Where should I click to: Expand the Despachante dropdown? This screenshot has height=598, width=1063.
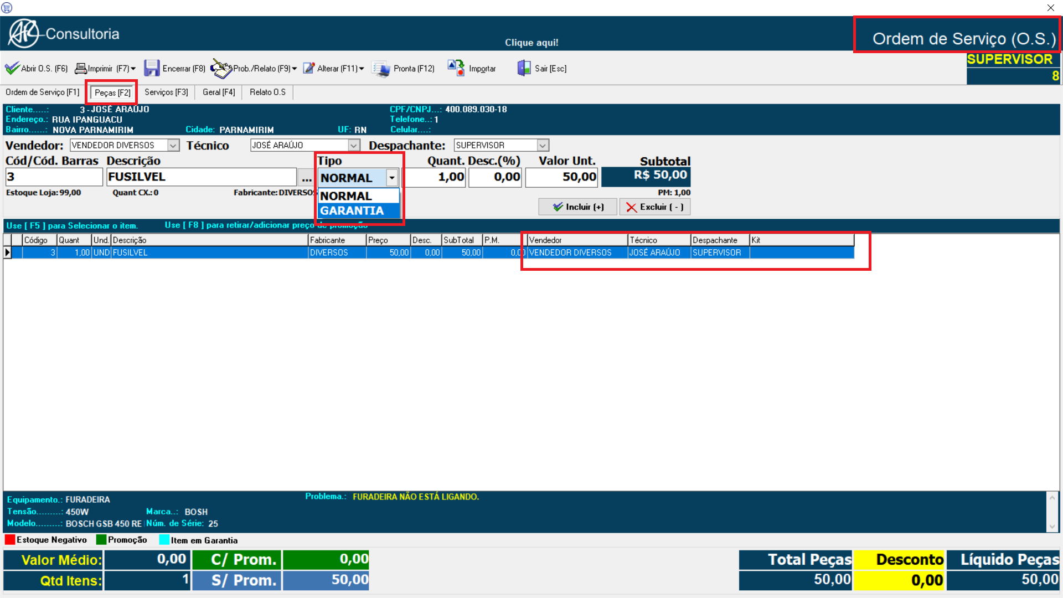pos(543,145)
